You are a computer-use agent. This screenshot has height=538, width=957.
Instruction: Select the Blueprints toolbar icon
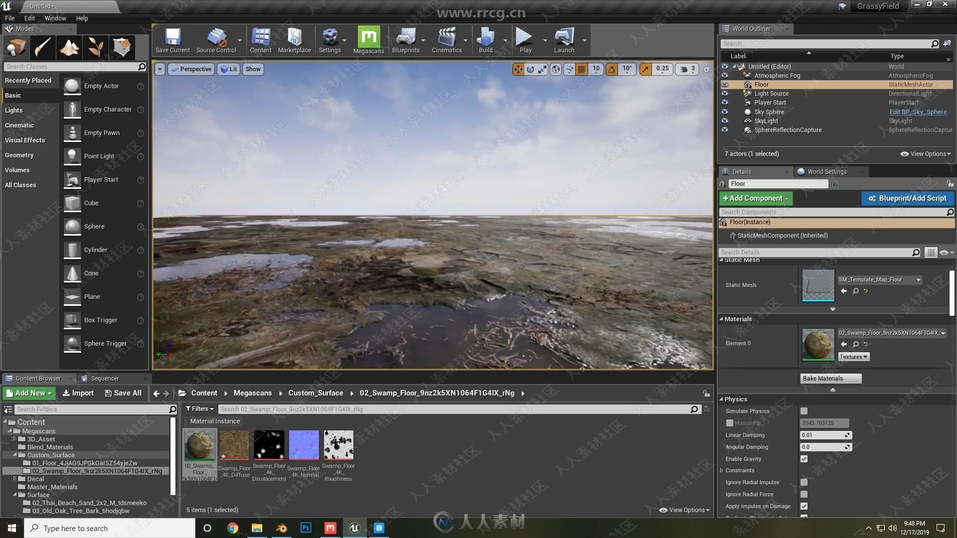pos(405,42)
